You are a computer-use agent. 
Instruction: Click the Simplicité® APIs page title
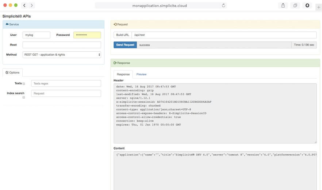click(x=16, y=16)
